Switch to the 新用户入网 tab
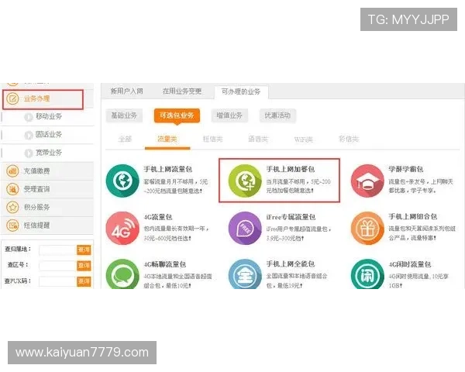Viewport: 465px width, 372px height. coord(127,91)
